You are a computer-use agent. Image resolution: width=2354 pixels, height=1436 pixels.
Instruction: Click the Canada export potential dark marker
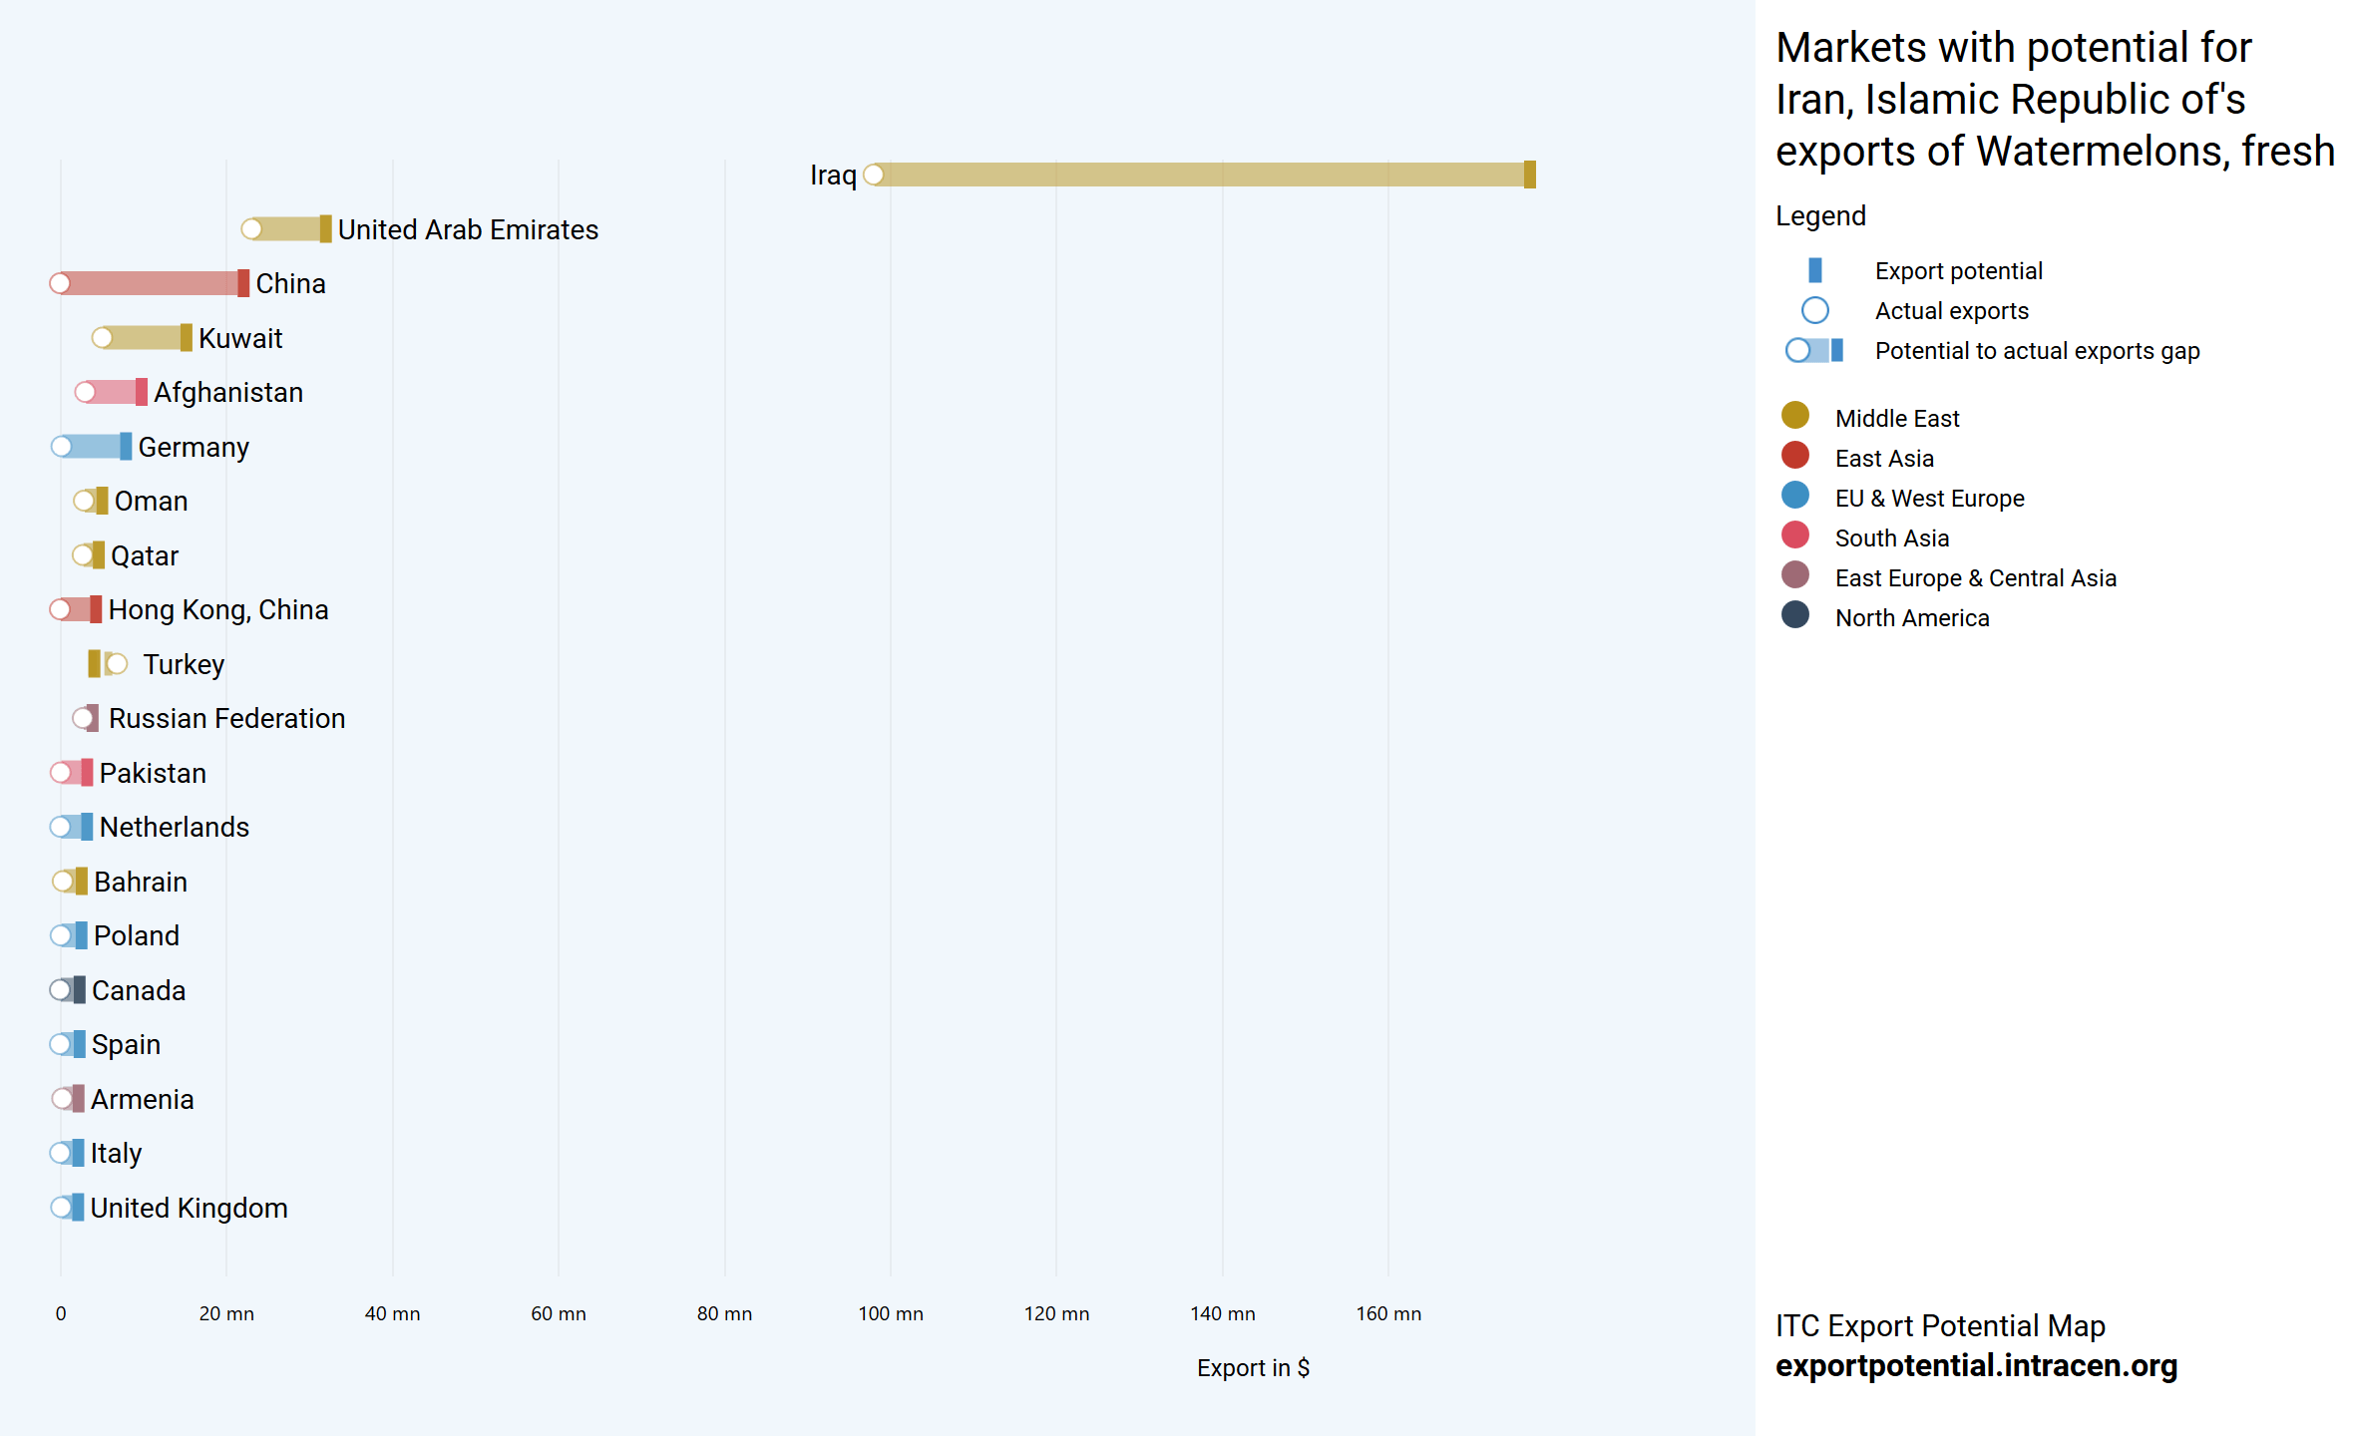[79, 990]
